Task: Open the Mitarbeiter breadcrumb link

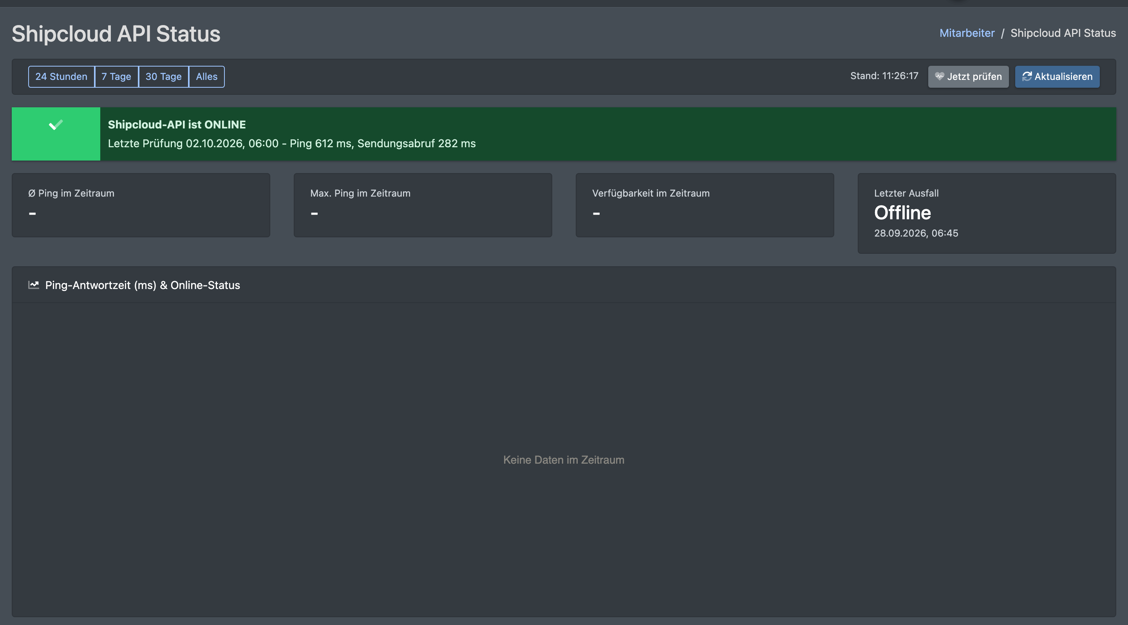Action: [x=967, y=33]
